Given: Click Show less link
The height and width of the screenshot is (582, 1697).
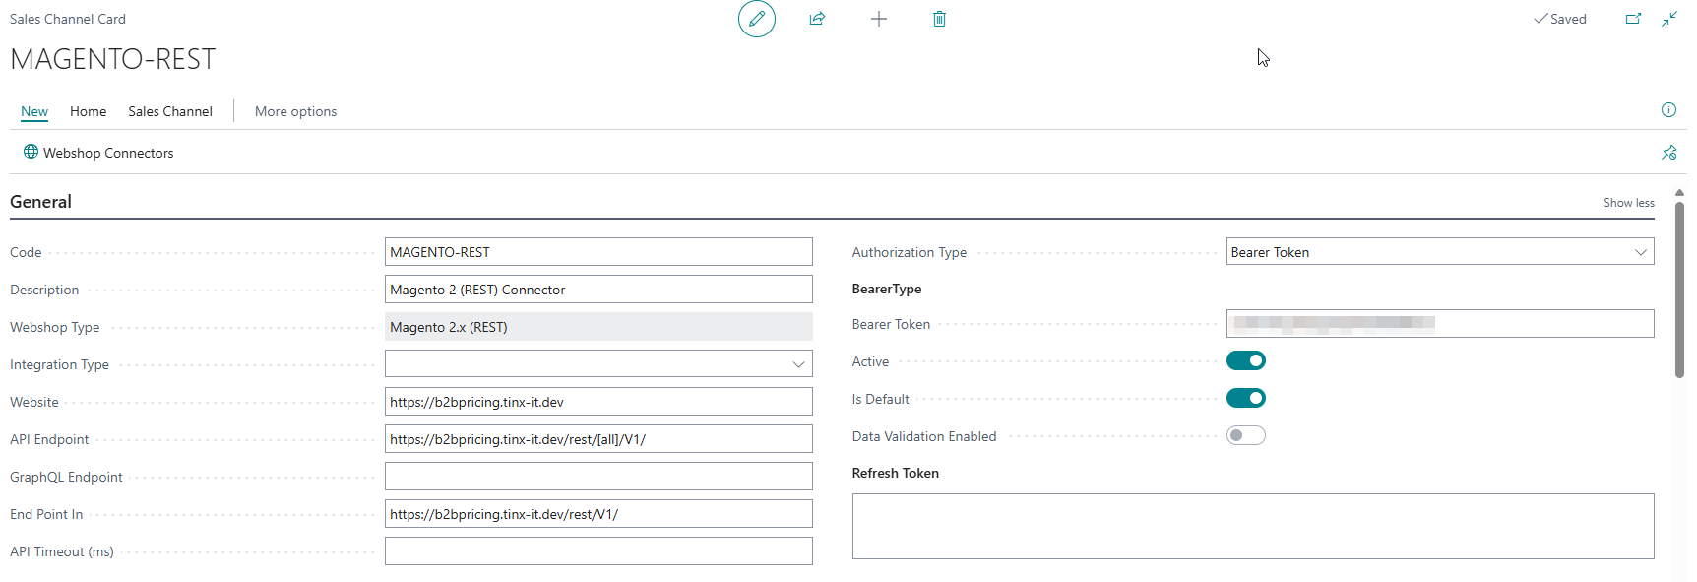Looking at the screenshot, I should coord(1629,203).
